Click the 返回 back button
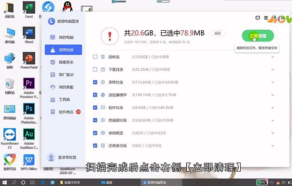Viewport: 292px width, 186px height. [217, 34]
